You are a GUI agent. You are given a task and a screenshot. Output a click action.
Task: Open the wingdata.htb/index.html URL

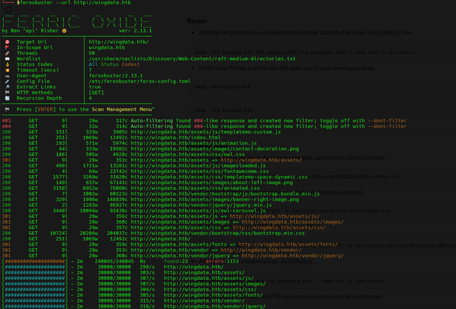tap(175, 138)
